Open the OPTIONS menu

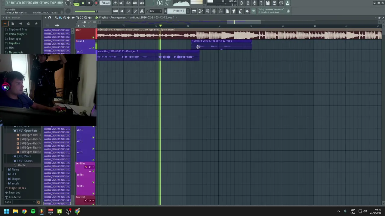[44, 3]
